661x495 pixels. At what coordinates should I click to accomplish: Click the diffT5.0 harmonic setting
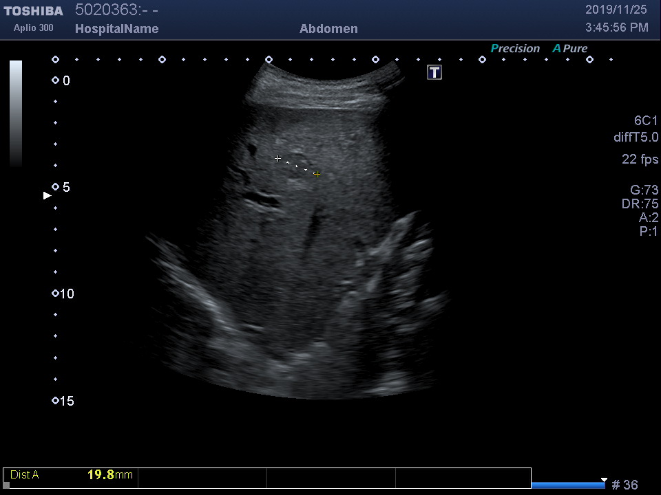tap(636, 137)
